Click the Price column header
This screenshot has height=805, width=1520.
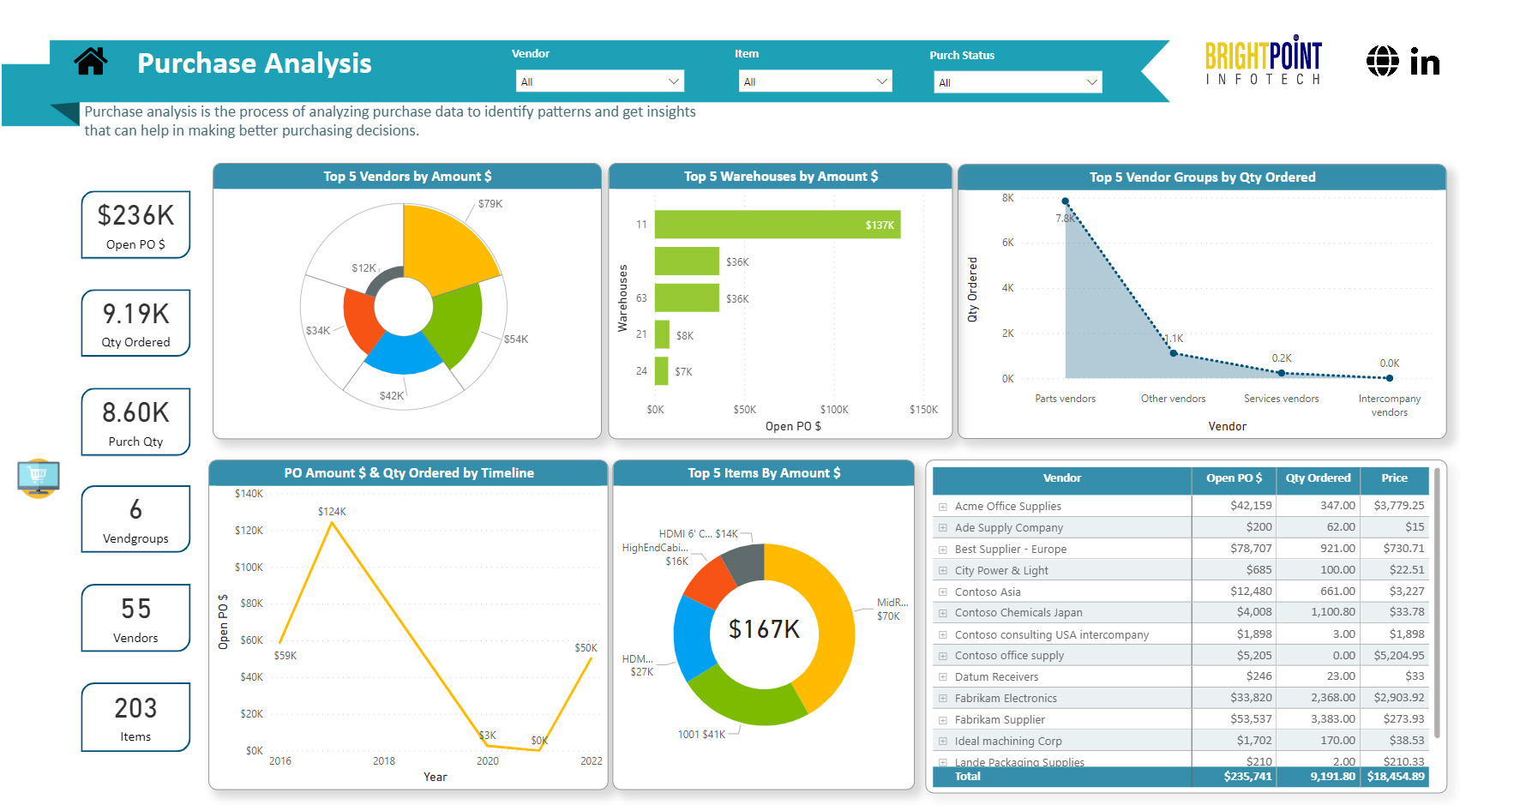[1394, 478]
